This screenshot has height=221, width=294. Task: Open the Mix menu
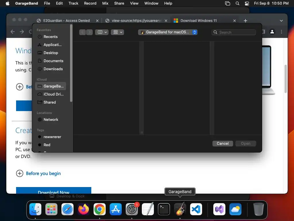click(105, 3)
